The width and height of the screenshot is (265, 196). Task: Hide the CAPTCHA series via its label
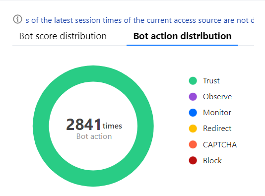tap(220, 145)
